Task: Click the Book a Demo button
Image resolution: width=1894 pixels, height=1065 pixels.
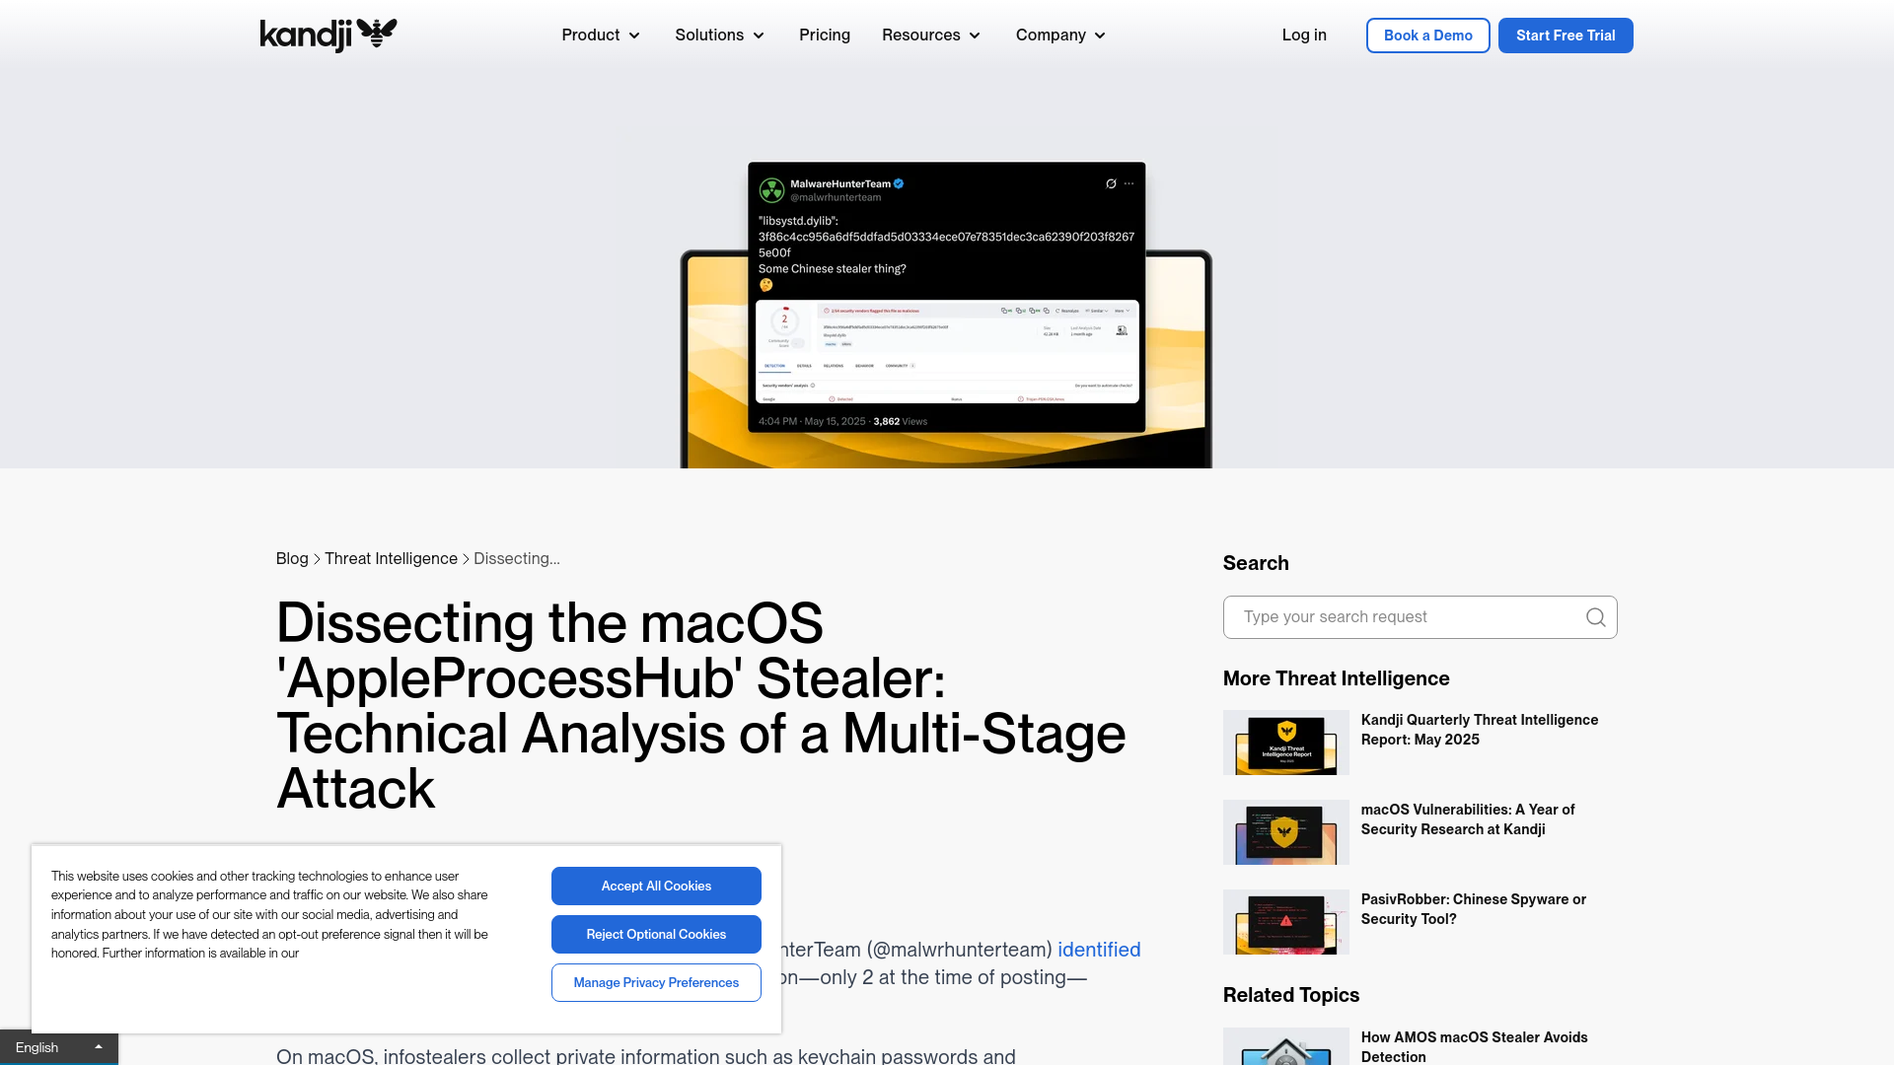Action: tap(1427, 35)
